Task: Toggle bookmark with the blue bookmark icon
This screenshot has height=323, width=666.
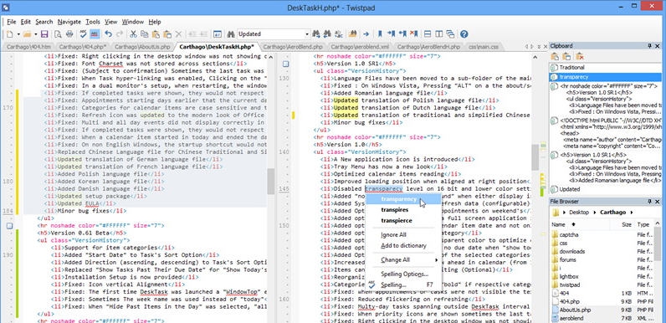Action: (x=380, y=34)
